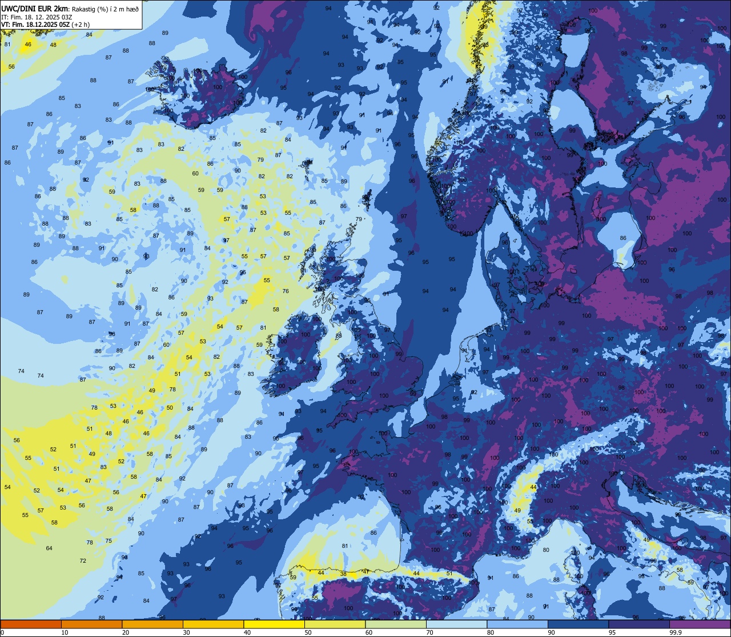Select the purple legend swatch above 99.9
Image resolution: width=731 pixels, height=637 pixels.
tap(700, 624)
